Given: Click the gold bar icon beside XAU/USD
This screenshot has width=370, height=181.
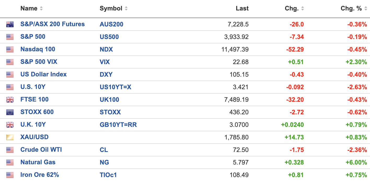Looking at the screenshot, I should [10, 137].
